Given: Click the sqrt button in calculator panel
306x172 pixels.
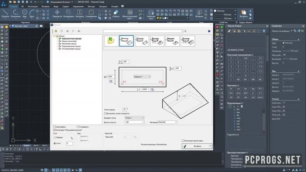Looking at the screenshot, I should tap(246, 58).
